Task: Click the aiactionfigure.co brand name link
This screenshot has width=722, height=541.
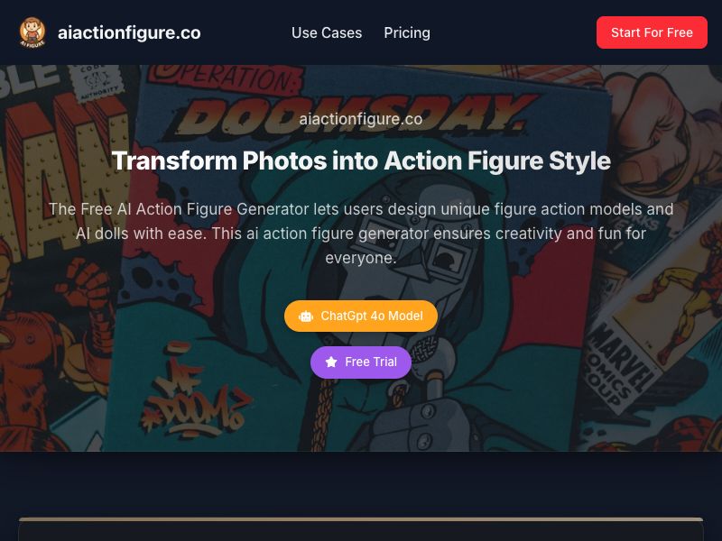Action: click(x=129, y=32)
